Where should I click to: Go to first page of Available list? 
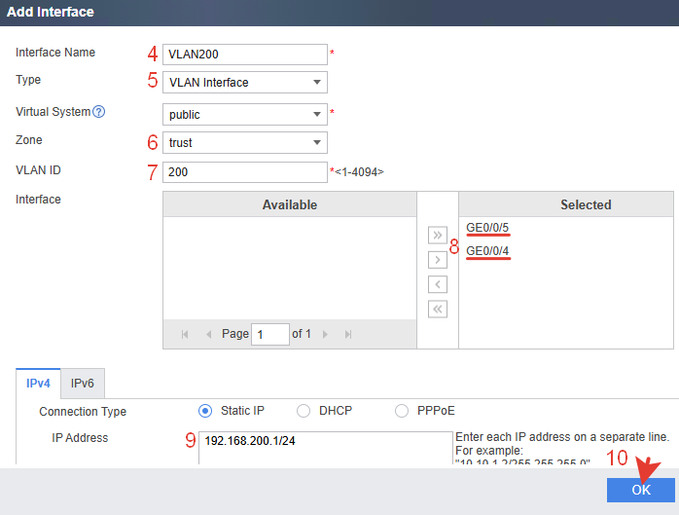click(185, 334)
